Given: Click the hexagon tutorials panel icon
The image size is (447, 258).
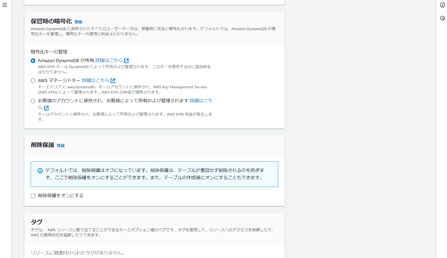Looking at the screenshot, I should 442,18.
